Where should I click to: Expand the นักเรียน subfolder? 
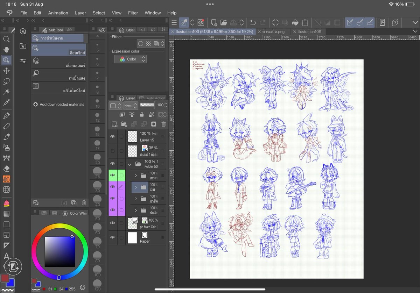tap(136, 210)
